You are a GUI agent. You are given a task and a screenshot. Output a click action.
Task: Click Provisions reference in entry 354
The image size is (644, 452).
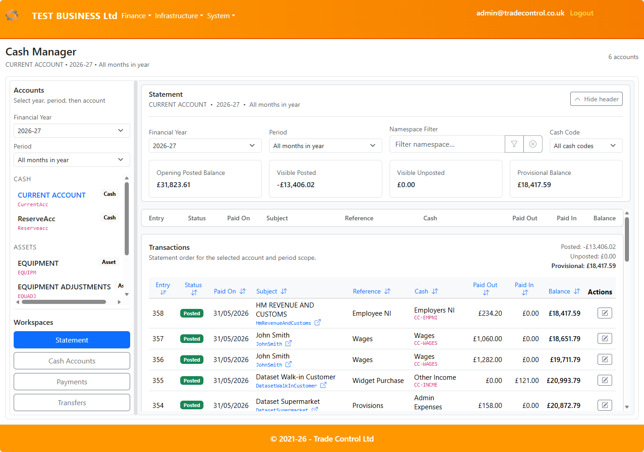(x=368, y=406)
